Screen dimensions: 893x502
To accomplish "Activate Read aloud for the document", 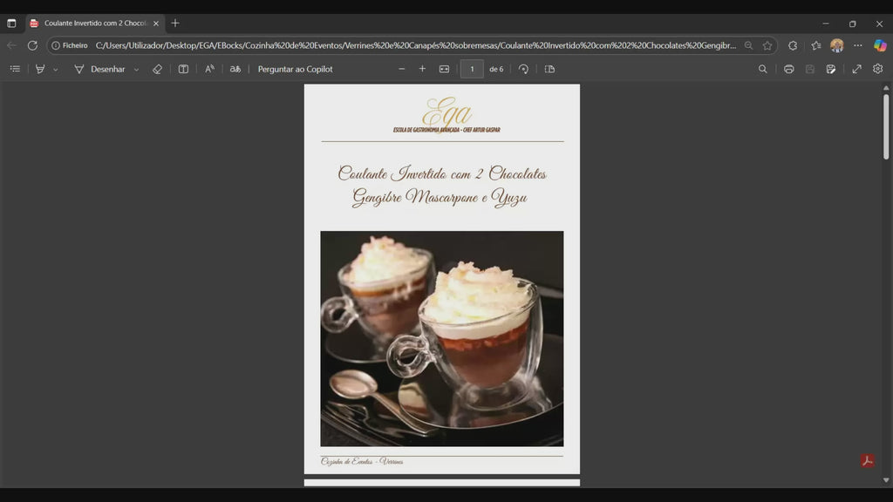I will [x=209, y=69].
